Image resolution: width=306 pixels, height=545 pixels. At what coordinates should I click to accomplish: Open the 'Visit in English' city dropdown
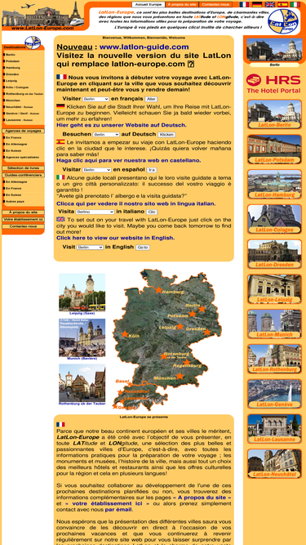coord(91,247)
